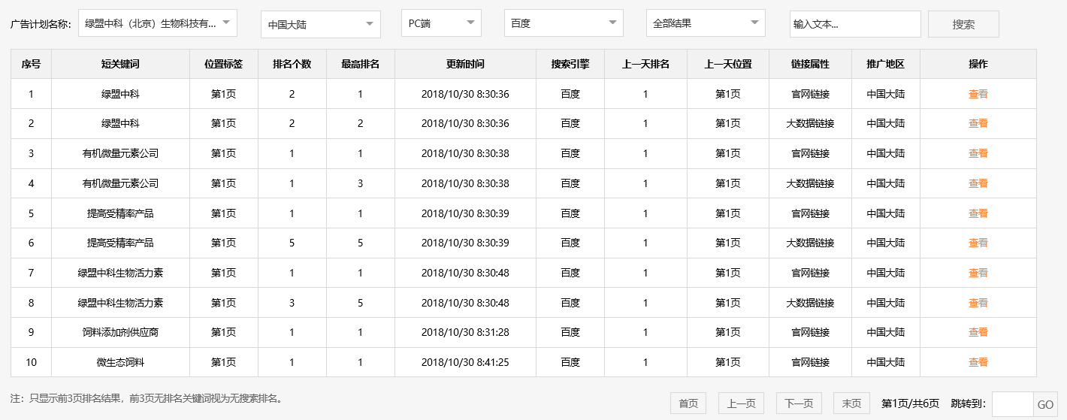Click 查看 for row 4 有机微量元素公司
1067x420 pixels.
click(978, 183)
